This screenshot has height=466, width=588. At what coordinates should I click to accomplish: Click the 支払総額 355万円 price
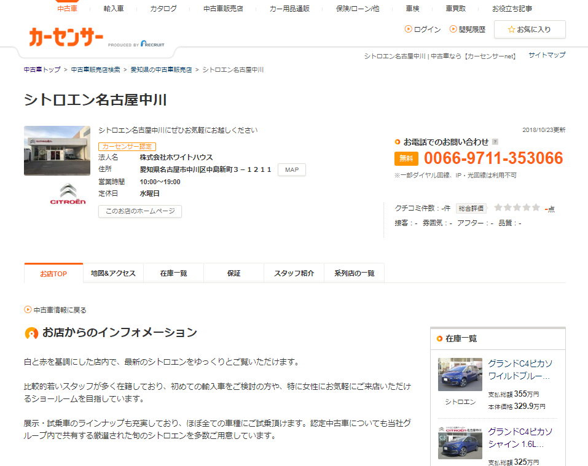514,394
